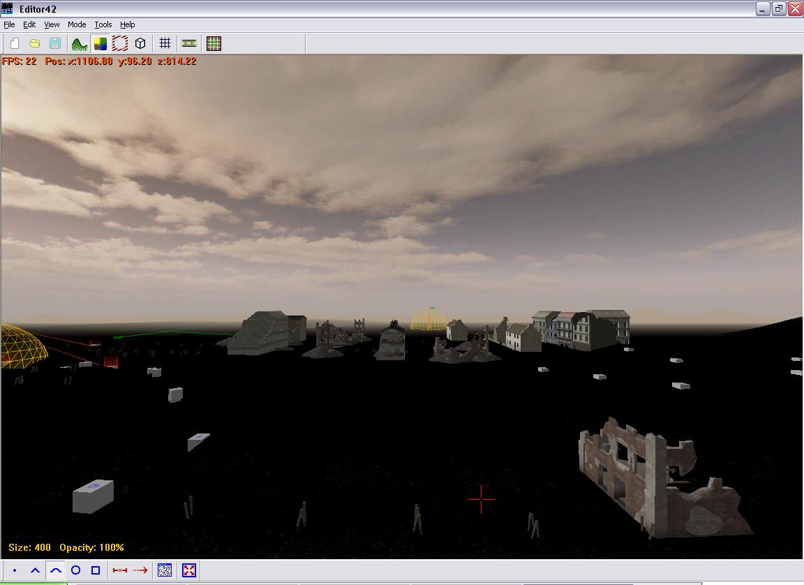
Task: Click the road strip toolbar icon
Action: coord(189,43)
